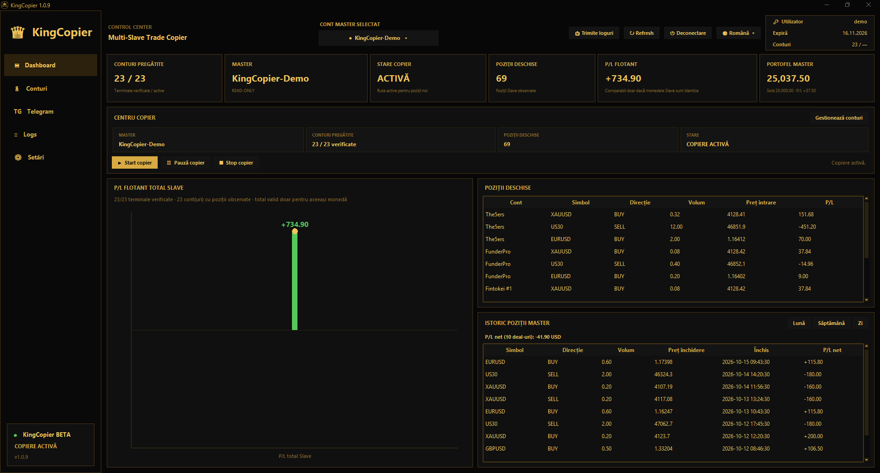Image resolution: width=880 pixels, height=473 pixels.
Task: Open the Română language dropdown
Action: (738, 33)
